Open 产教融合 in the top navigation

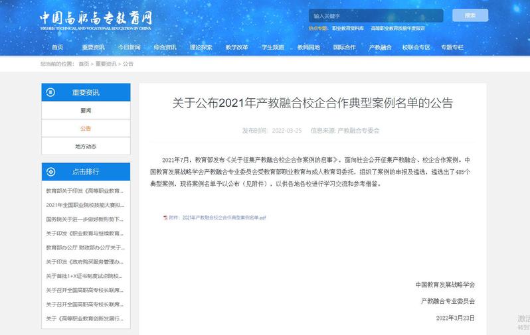[381, 48]
